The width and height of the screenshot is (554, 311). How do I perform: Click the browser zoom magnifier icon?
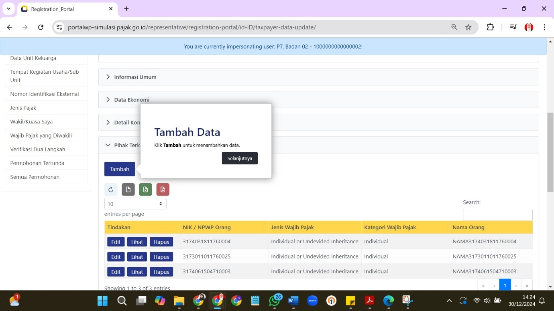pyautogui.click(x=454, y=27)
